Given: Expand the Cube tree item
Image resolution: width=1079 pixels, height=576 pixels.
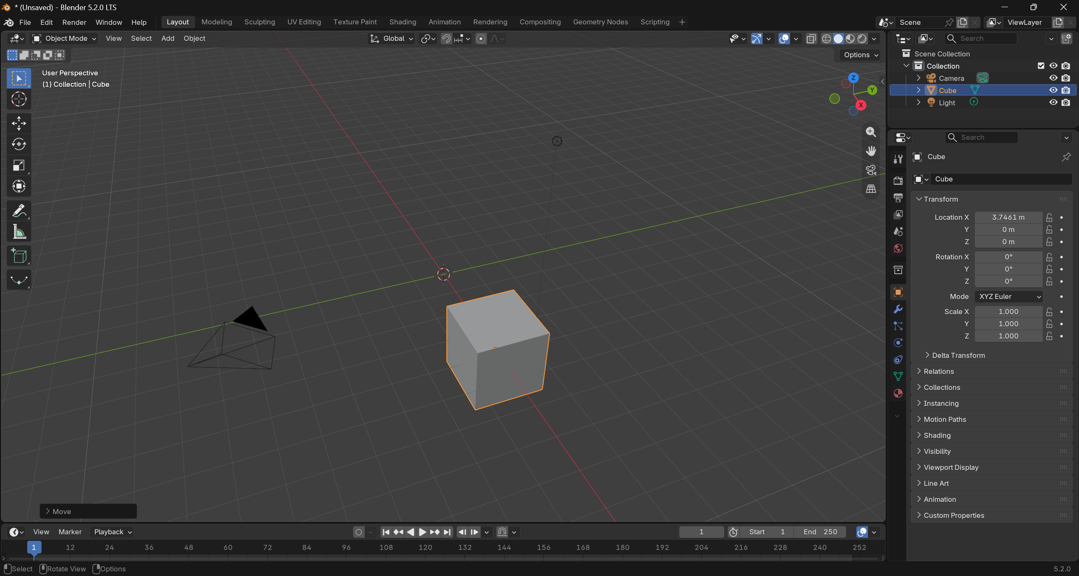Looking at the screenshot, I should click(x=919, y=90).
